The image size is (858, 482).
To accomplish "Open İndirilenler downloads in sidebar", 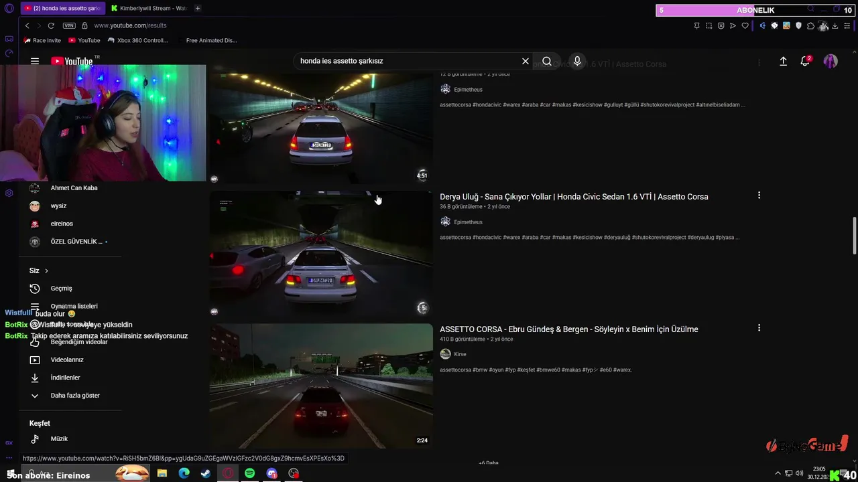I will [x=65, y=378].
